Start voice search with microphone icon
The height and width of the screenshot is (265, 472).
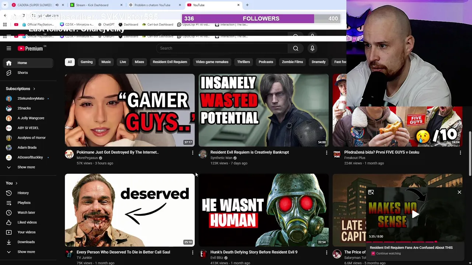click(x=312, y=48)
